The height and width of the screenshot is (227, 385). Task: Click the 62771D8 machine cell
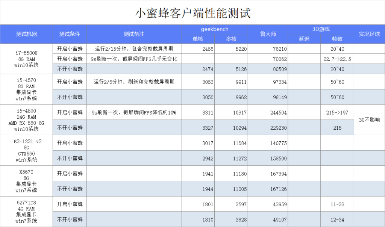pos(27,212)
